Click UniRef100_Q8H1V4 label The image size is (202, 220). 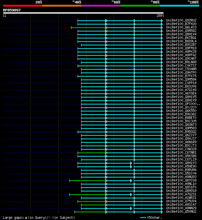tap(181, 34)
